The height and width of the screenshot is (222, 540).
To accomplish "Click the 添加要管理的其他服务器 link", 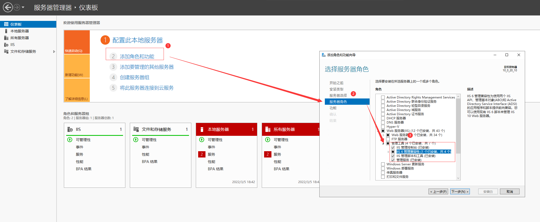I will 147,67.
